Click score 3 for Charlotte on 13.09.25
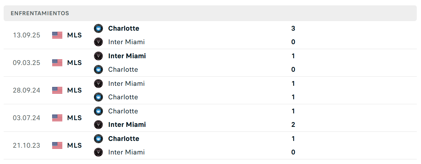The width and height of the screenshot is (421, 164). click(x=293, y=28)
